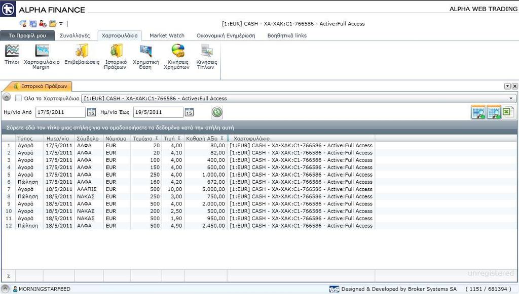This screenshot has width=519, height=294.
Task: Switch to the Συναλλαγές tab
Action: pos(75,36)
